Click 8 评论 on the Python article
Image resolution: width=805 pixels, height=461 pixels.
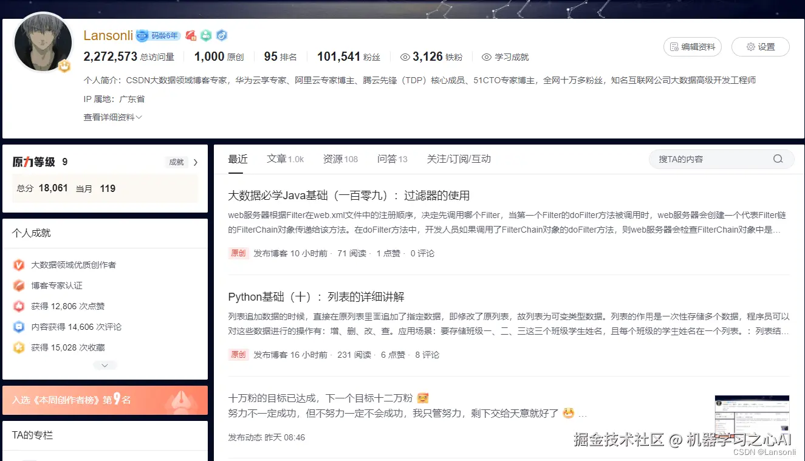[427, 355]
